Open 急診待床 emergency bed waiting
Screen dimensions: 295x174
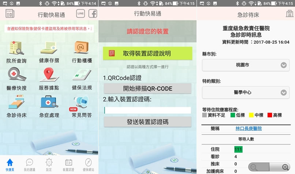pos(16,106)
